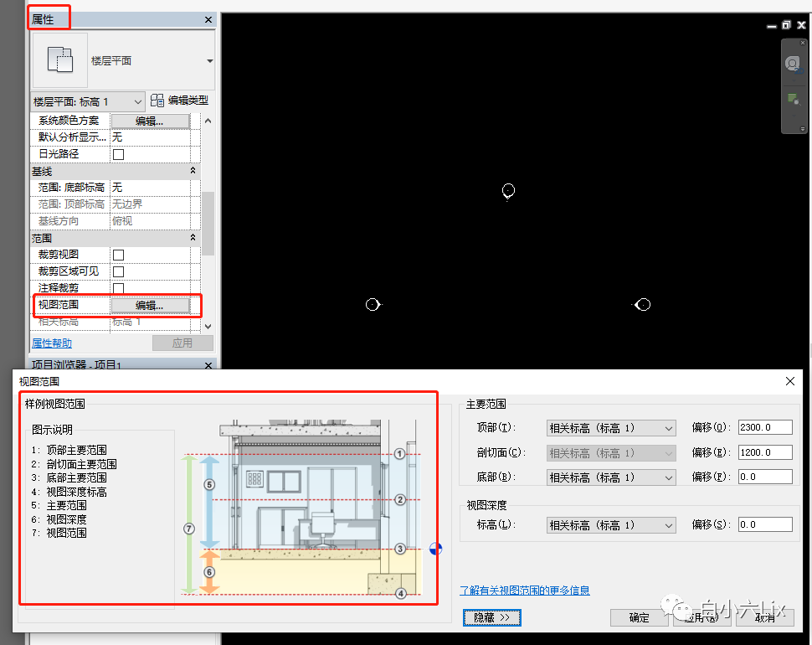812x645 pixels.
Task: Click the left elevation marker in the drawing area
Action: click(373, 305)
